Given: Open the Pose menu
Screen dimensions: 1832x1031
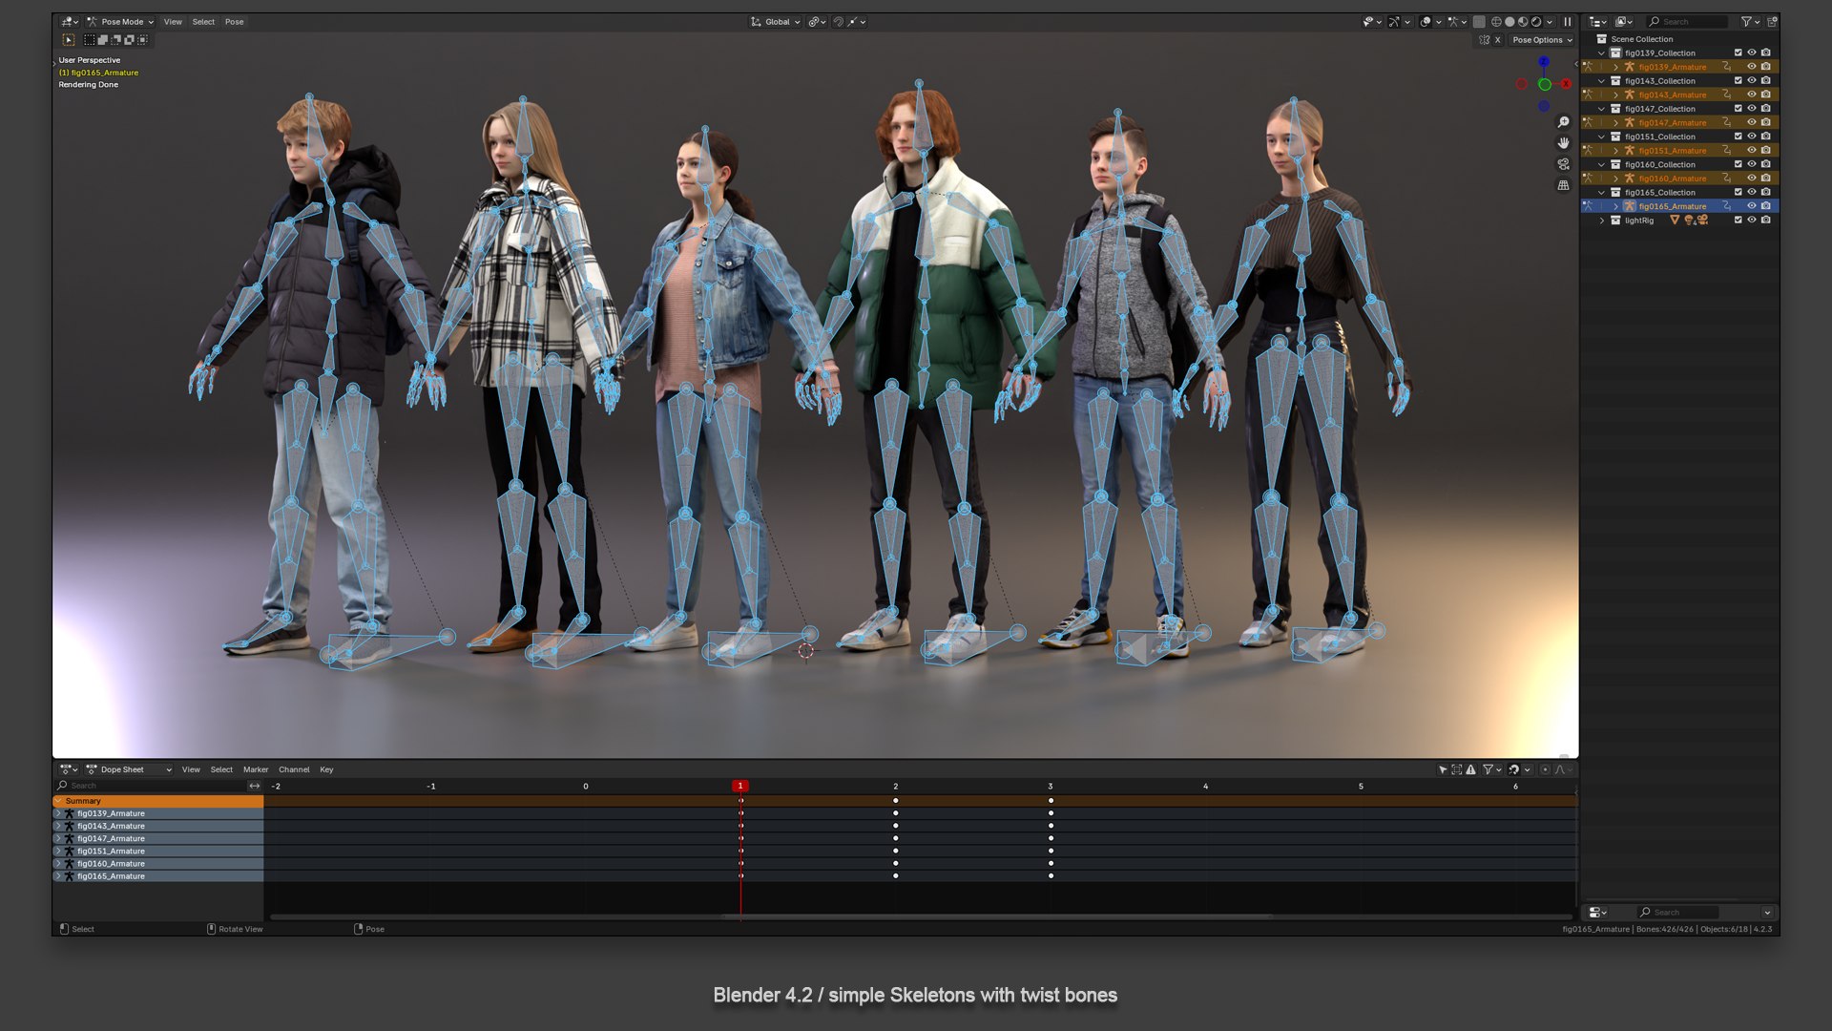Looking at the screenshot, I should pos(234,22).
